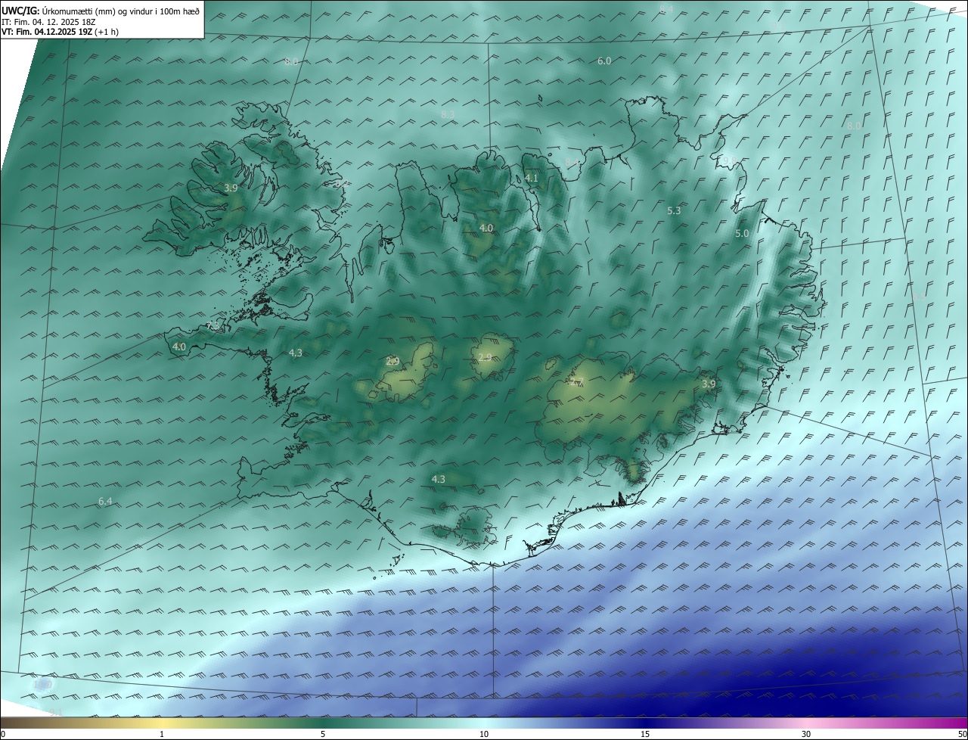Screen dimensions: 968x740
Task: Click the 5.0 value in east Iceland
Action: point(742,234)
